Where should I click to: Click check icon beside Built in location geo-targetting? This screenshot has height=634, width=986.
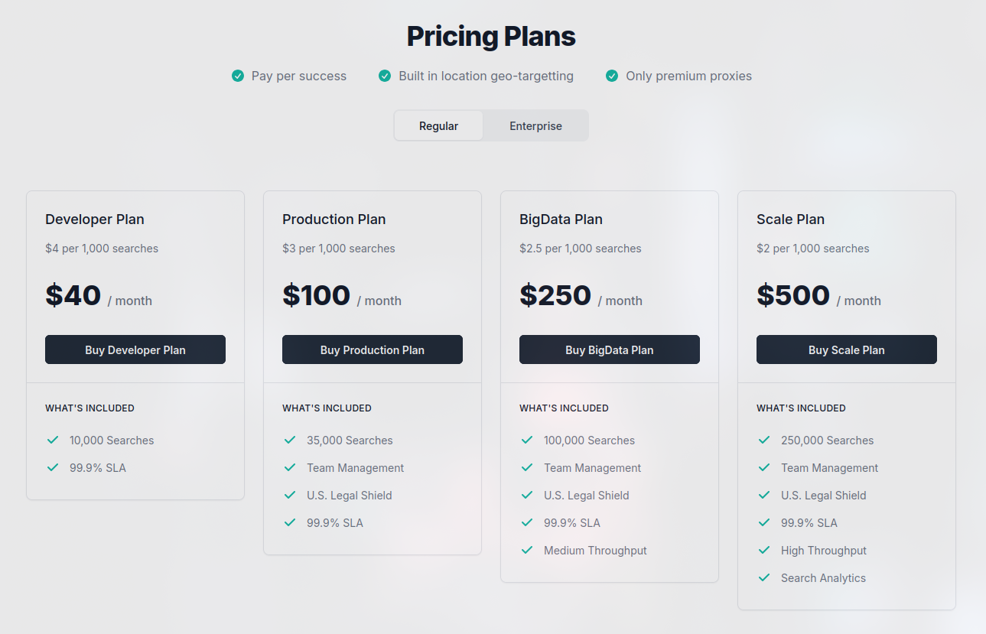point(385,76)
